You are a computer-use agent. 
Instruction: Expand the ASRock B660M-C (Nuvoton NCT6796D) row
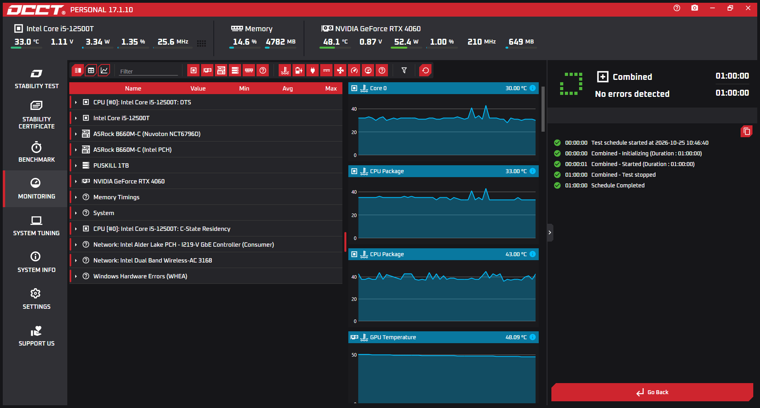click(x=76, y=134)
